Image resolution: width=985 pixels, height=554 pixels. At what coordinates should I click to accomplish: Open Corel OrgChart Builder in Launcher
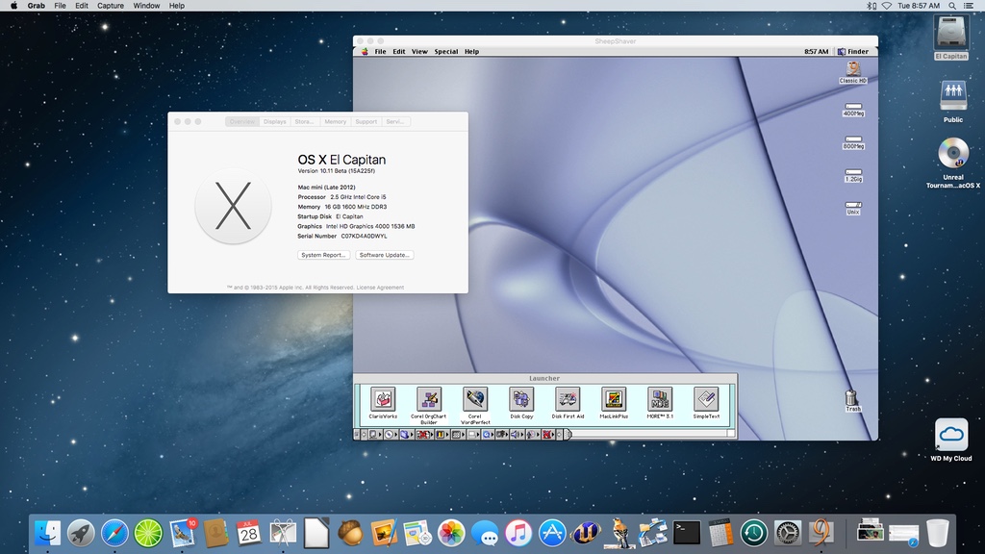429,399
